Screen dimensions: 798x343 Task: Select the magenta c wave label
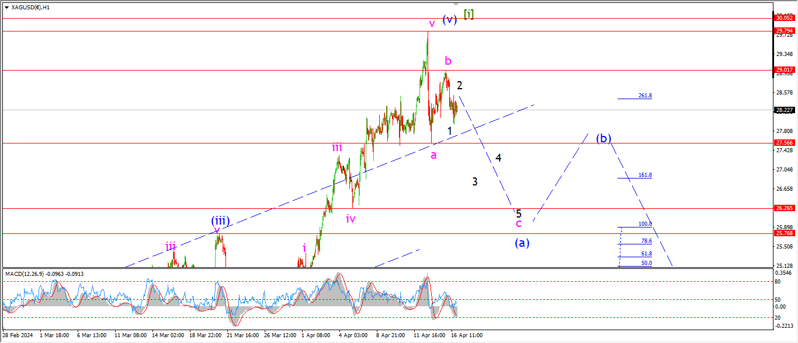click(518, 223)
